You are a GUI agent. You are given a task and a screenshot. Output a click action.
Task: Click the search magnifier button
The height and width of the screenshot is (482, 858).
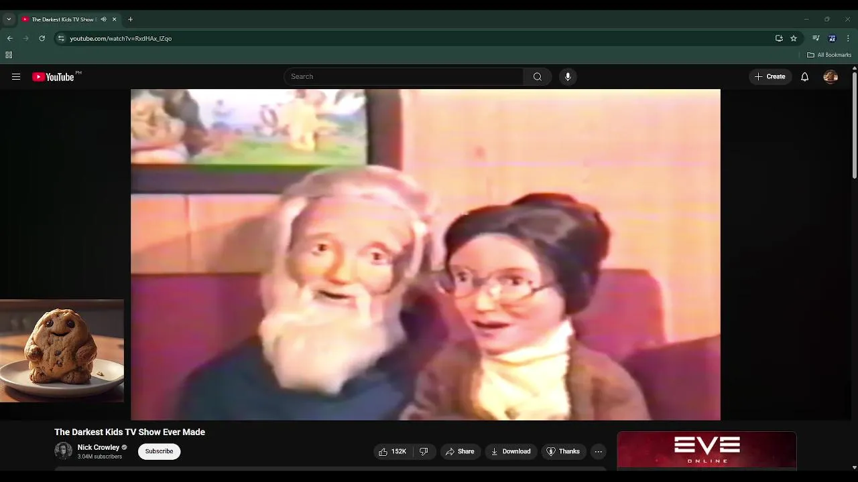pos(537,76)
